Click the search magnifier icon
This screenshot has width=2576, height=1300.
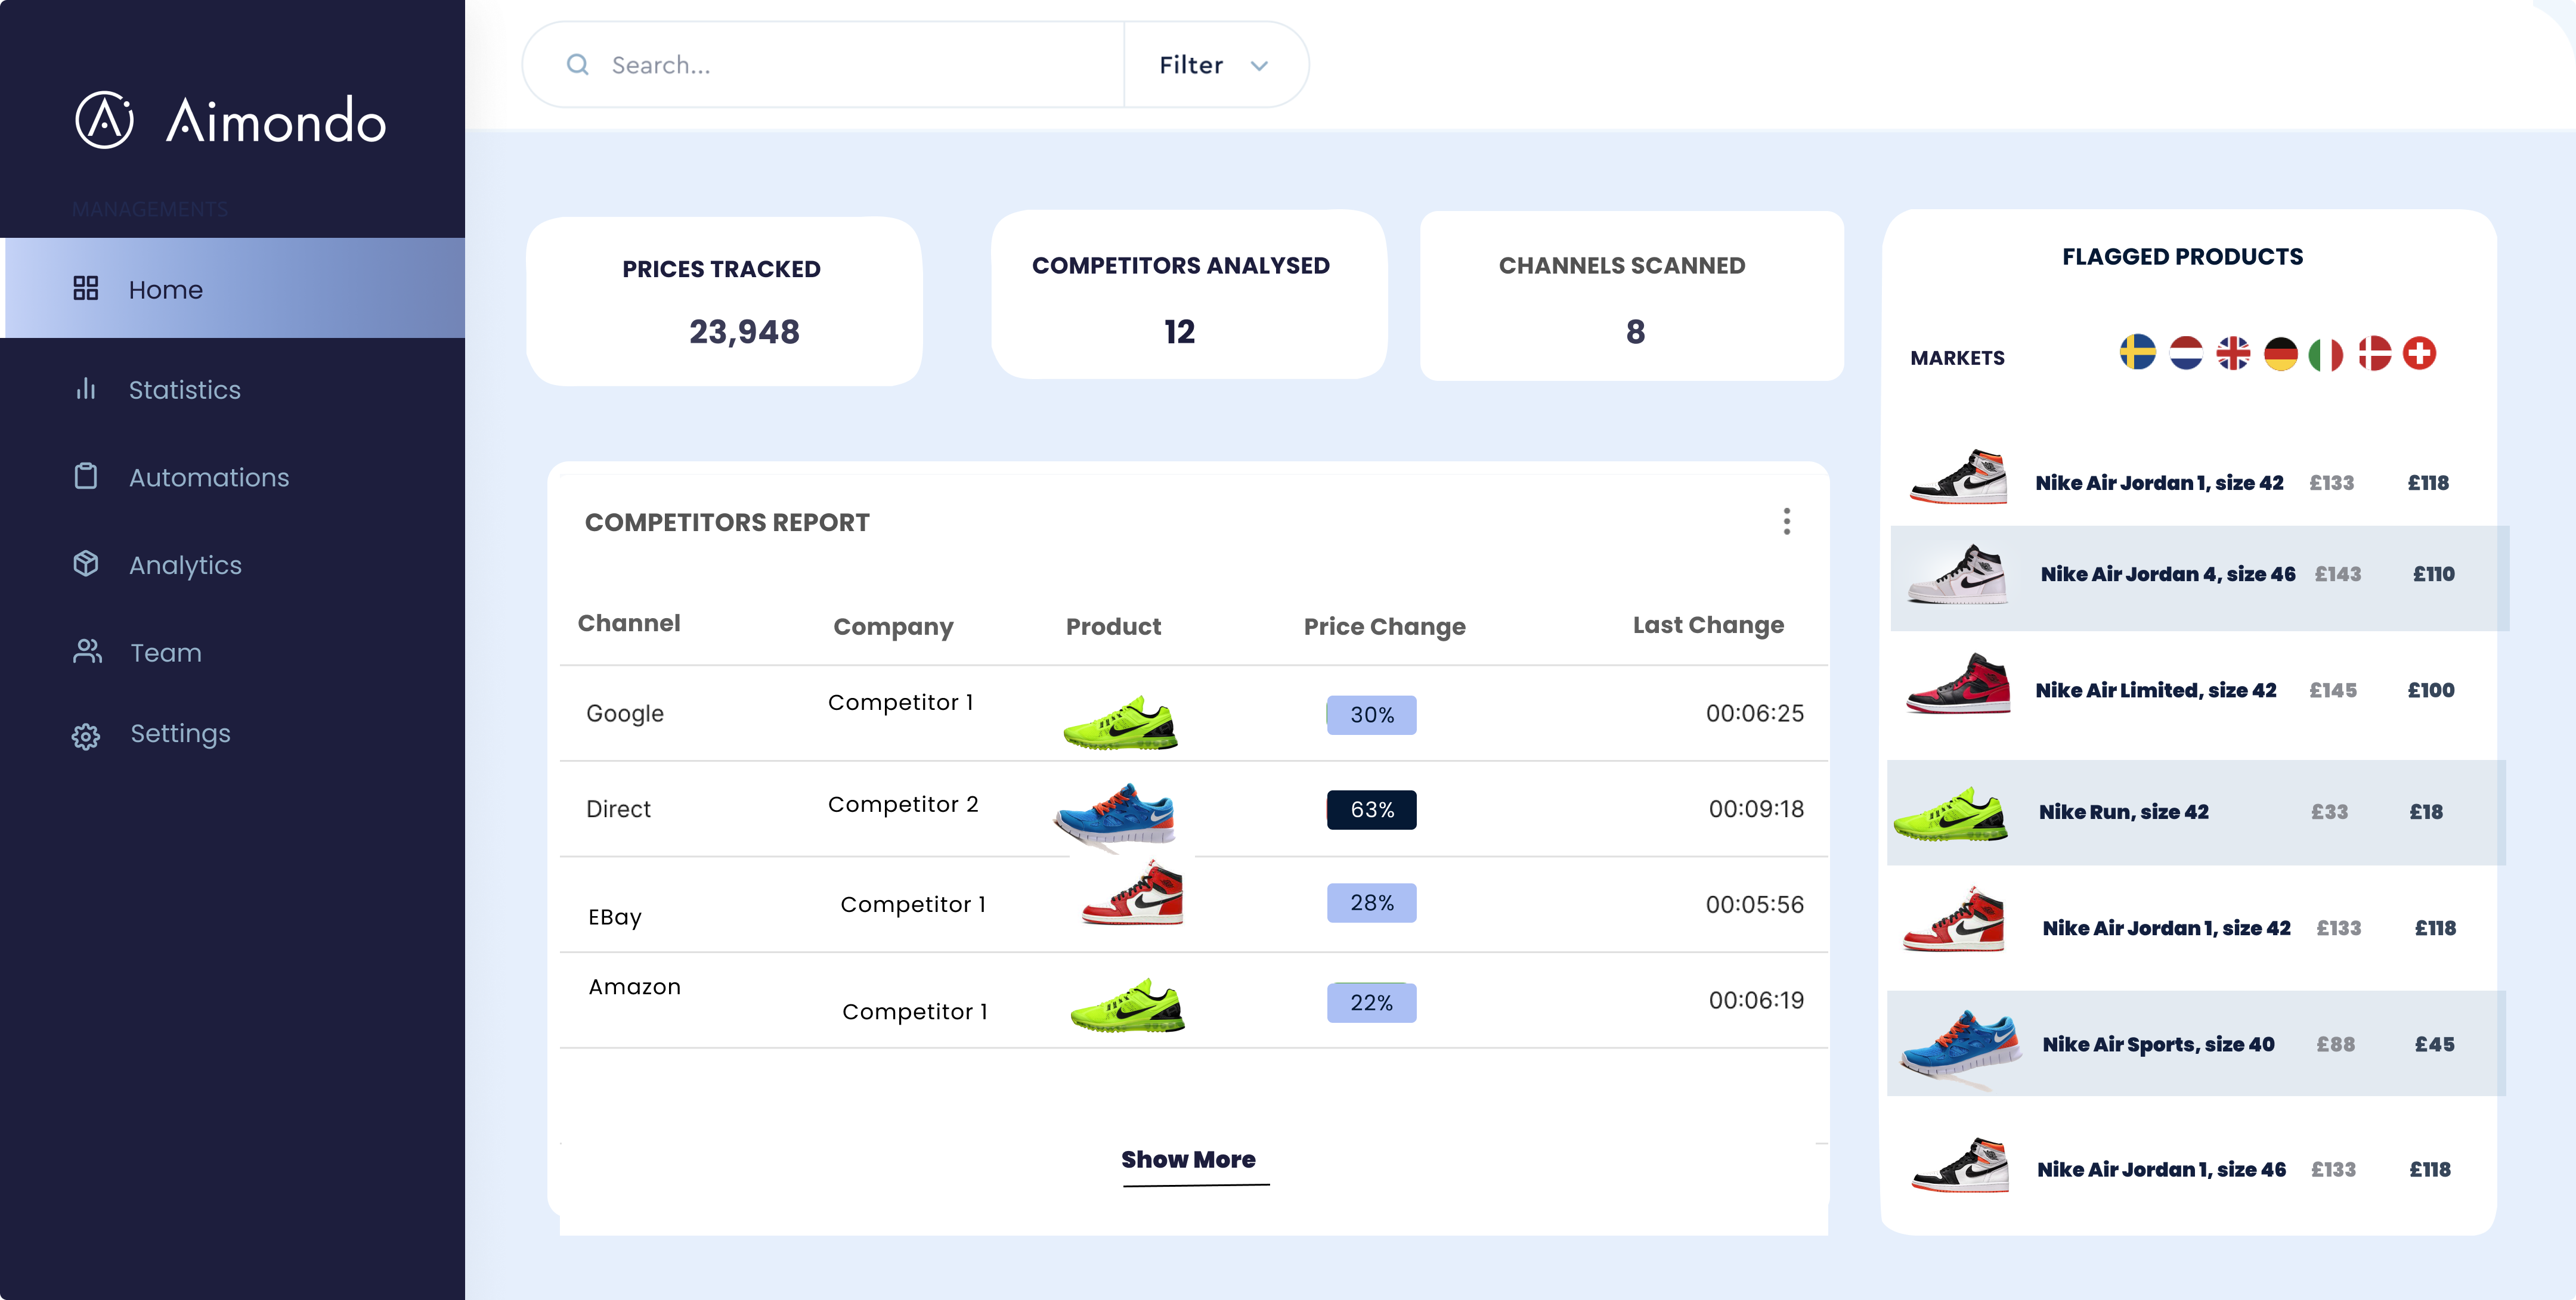click(x=577, y=64)
